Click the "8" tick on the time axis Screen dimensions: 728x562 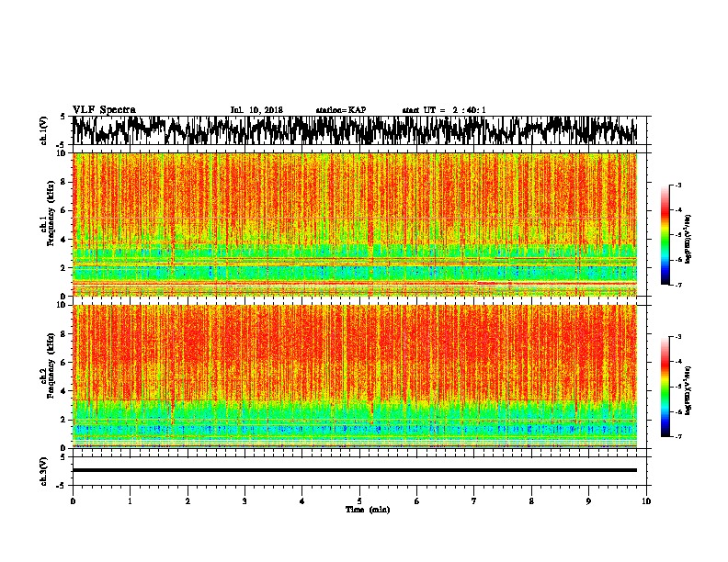(531, 501)
